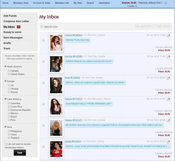Go to Compose New Letter
This screenshot has width=175, height=161.
coord(16,21)
